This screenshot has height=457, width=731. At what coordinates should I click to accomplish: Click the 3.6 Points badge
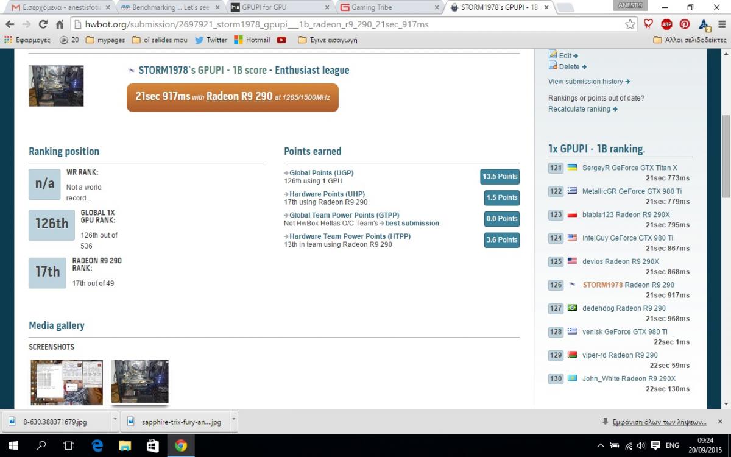click(502, 240)
